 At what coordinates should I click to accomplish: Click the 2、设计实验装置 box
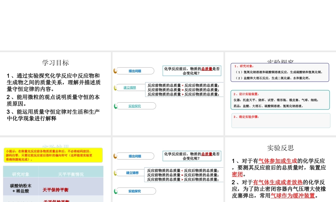click(x=280, y=100)
